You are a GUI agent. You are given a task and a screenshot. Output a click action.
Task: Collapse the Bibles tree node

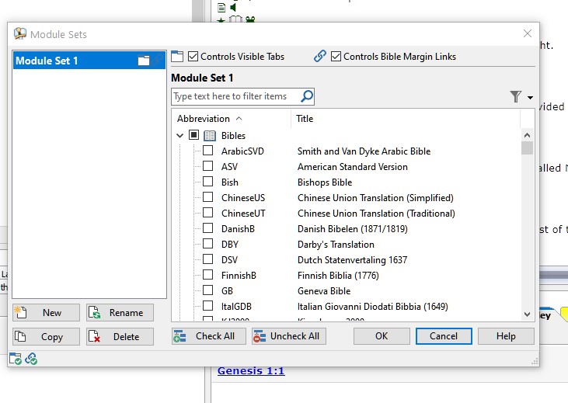click(179, 136)
